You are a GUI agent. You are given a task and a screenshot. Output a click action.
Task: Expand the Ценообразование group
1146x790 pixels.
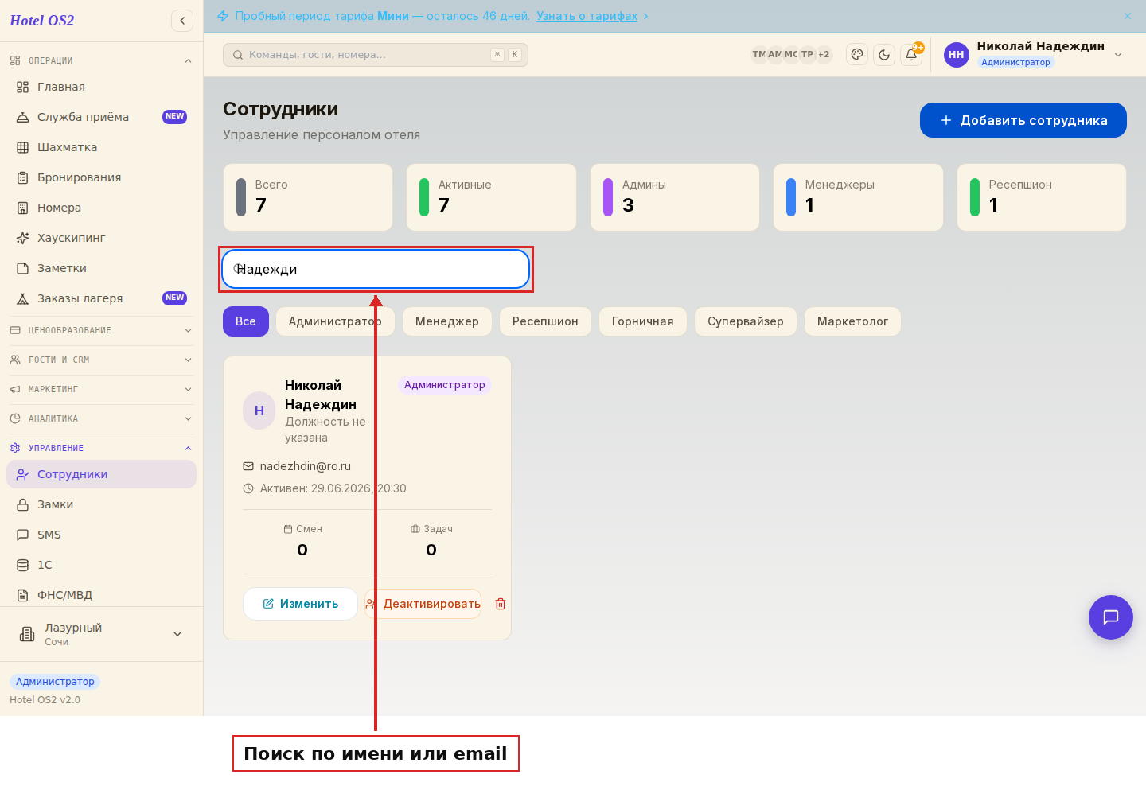[x=101, y=330]
